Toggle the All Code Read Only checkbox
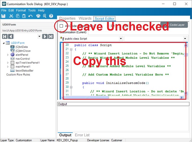This screenshot has height=142, width=192. point(61,26)
